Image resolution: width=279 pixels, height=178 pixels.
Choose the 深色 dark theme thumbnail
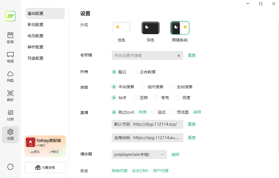tap(150, 28)
